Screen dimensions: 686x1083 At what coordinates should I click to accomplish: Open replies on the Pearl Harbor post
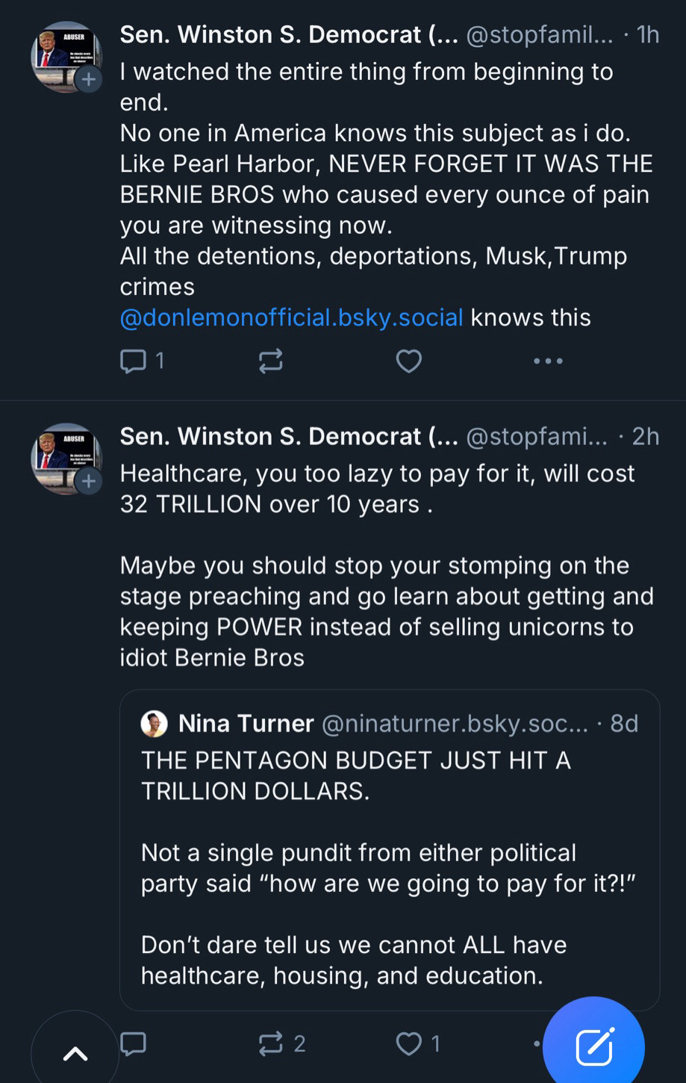click(142, 361)
